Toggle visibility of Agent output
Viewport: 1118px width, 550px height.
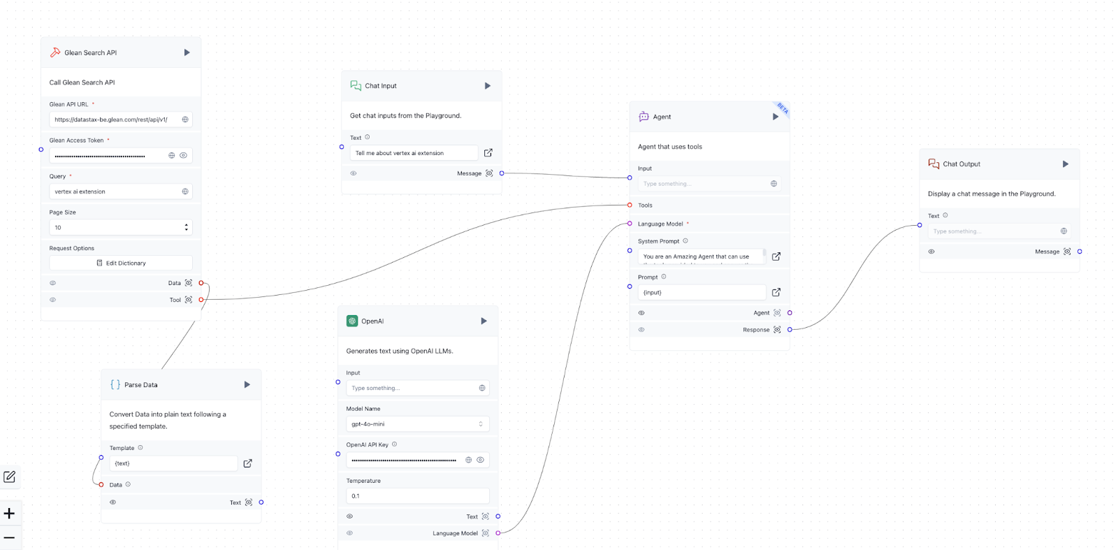(641, 313)
